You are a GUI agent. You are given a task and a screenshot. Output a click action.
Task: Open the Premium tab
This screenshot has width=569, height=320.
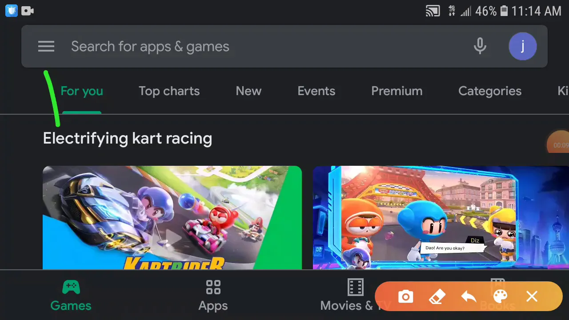point(397,91)
